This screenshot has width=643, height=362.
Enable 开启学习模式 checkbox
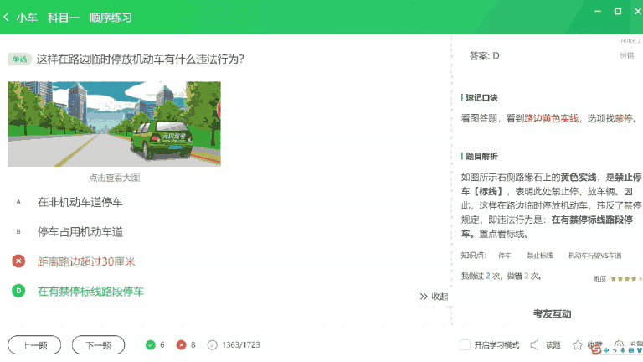point(465,344)
